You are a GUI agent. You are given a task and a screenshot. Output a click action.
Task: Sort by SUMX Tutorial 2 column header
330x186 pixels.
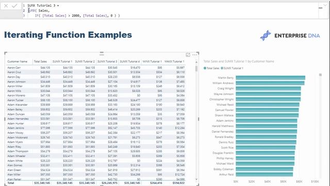point(85,61)
